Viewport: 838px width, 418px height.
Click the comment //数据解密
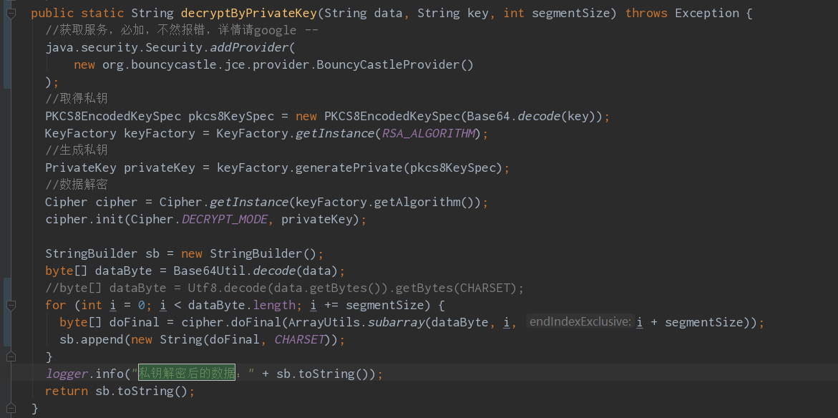(77, 185)
